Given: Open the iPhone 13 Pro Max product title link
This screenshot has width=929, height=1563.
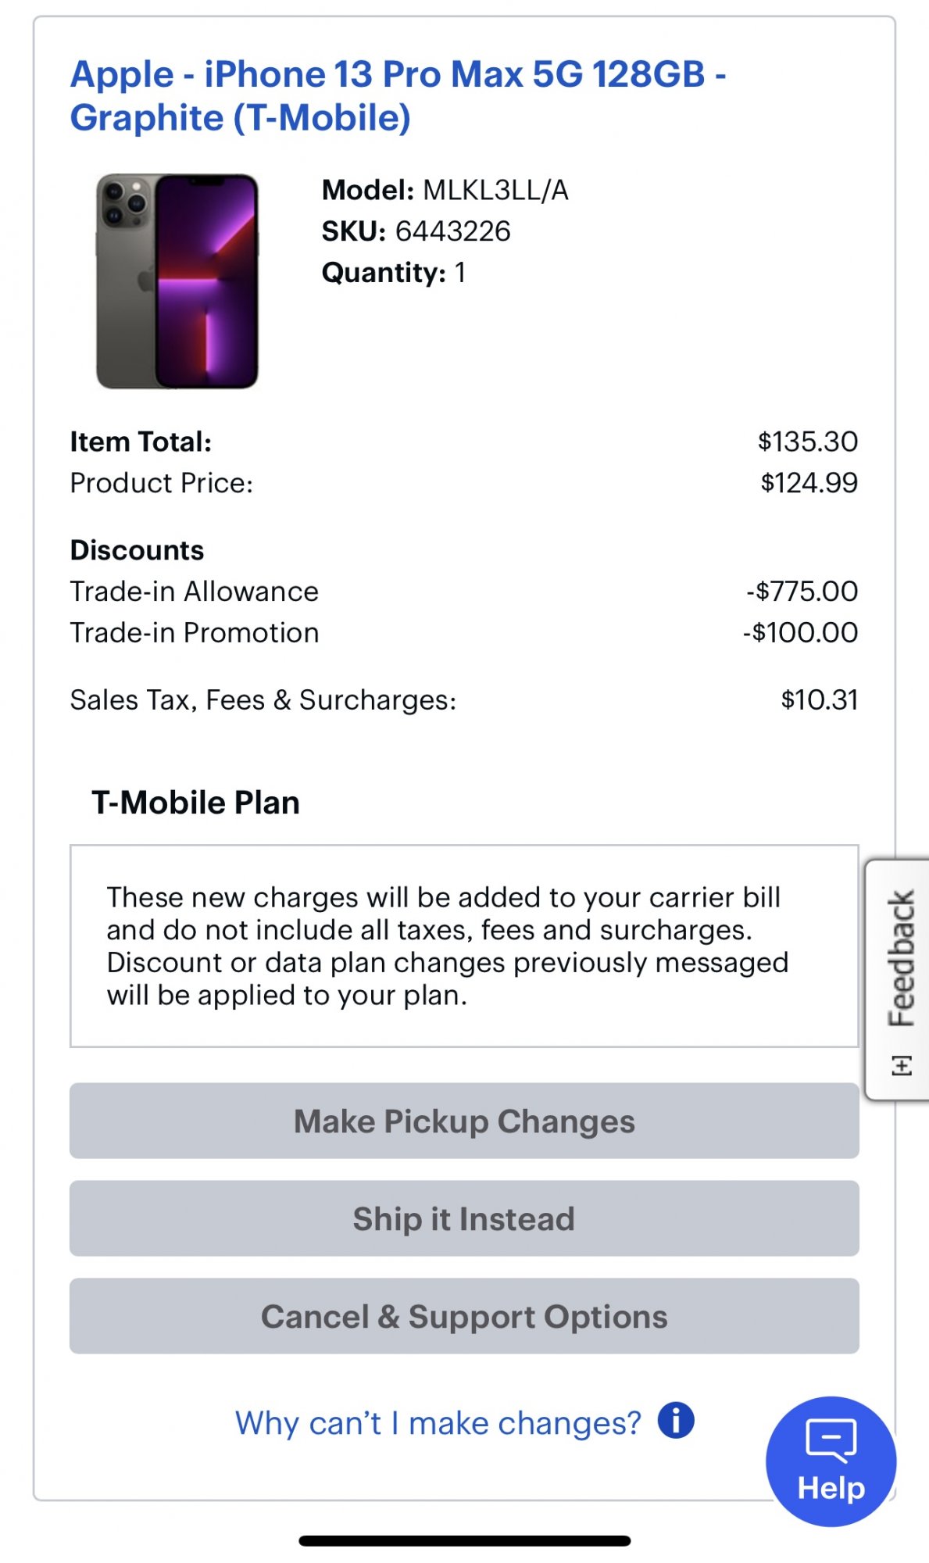Looking at the screenshot, I should click(x=397, y=96).
